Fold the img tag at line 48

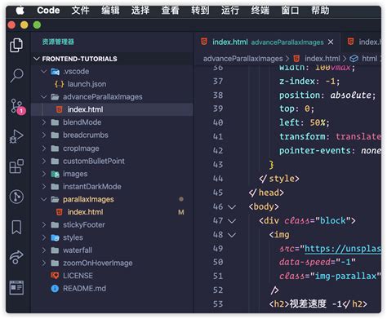click(232, 235)
